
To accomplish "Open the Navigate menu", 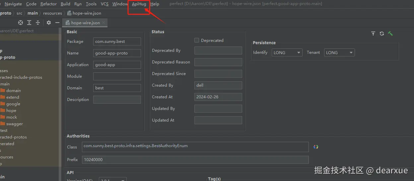I will 13,4.
